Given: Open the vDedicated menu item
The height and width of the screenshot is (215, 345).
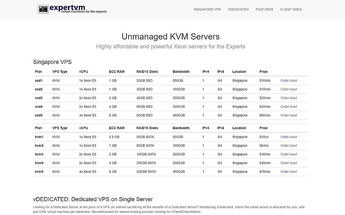Looking at the screenshot, I should (x=238, y=9).
